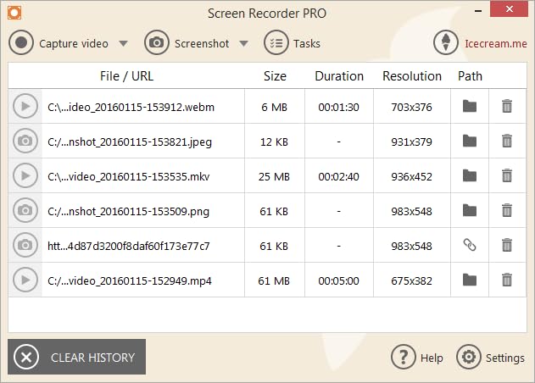Screen dimensions: 535x383
Task: Play the 153912.webm video recording
Action: [x=25, y=107]
